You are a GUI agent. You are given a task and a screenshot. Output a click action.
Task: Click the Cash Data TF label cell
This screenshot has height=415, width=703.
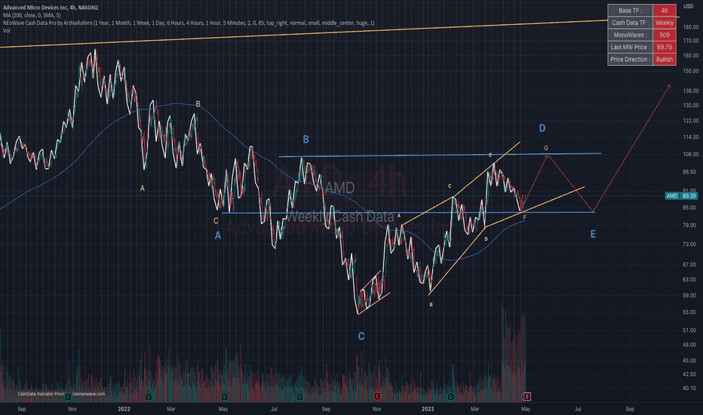pyautogui.click(x=630, y=23)
